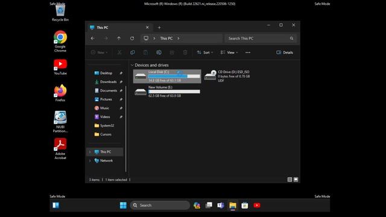This screenshot has height=217, width=386.
Task: Open the Sort dropdown menu
Action: point(205,52)
